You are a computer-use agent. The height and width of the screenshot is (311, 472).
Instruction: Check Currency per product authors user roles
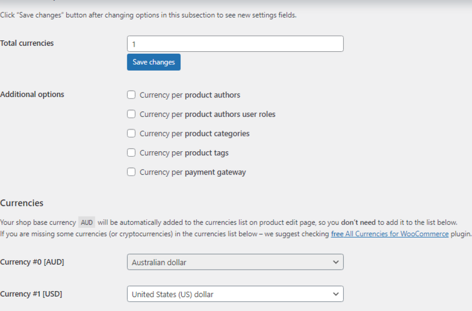(x=131, y=114)
